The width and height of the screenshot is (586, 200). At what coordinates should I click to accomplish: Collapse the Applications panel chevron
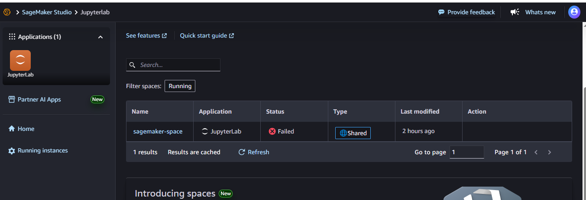click(100, 37)
